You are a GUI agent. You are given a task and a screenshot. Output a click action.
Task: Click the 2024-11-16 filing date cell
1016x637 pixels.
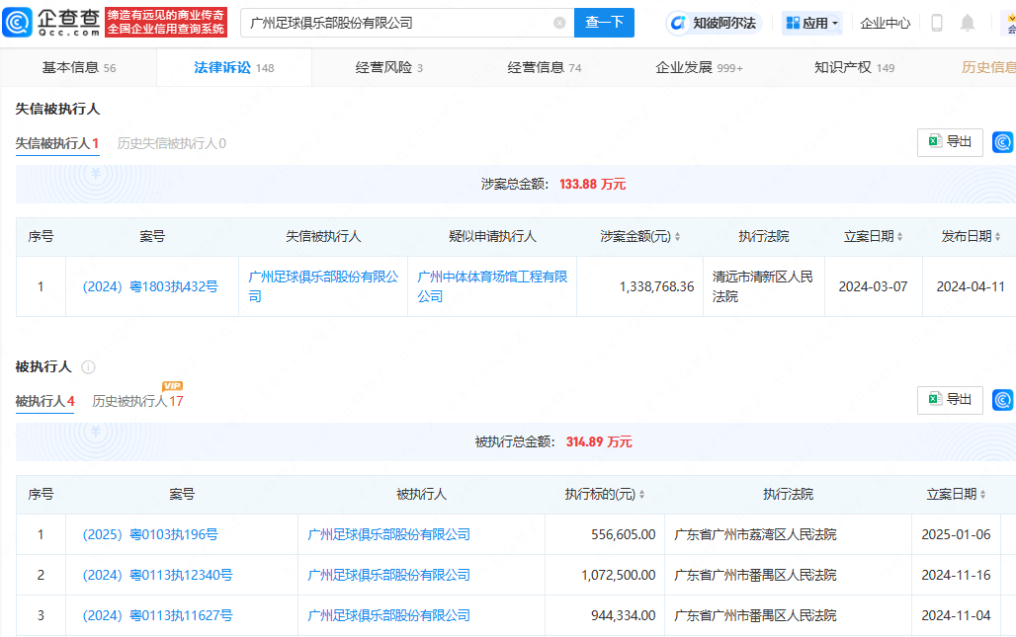click(956, 576)
